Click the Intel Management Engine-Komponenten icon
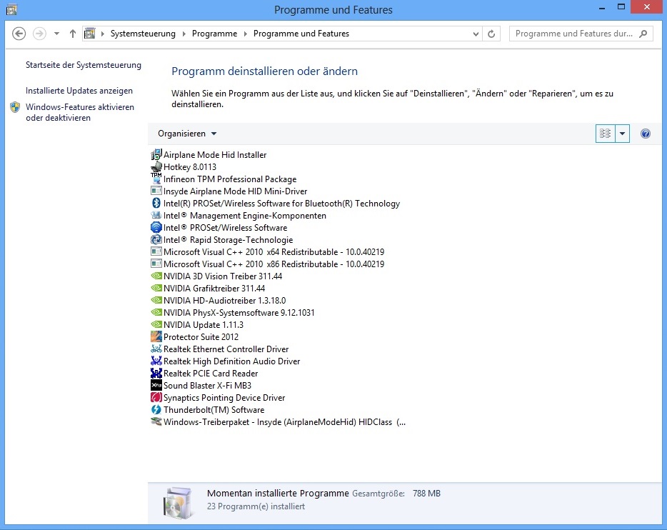The height and width of the screenshot is (530, 667). point(156,215)
